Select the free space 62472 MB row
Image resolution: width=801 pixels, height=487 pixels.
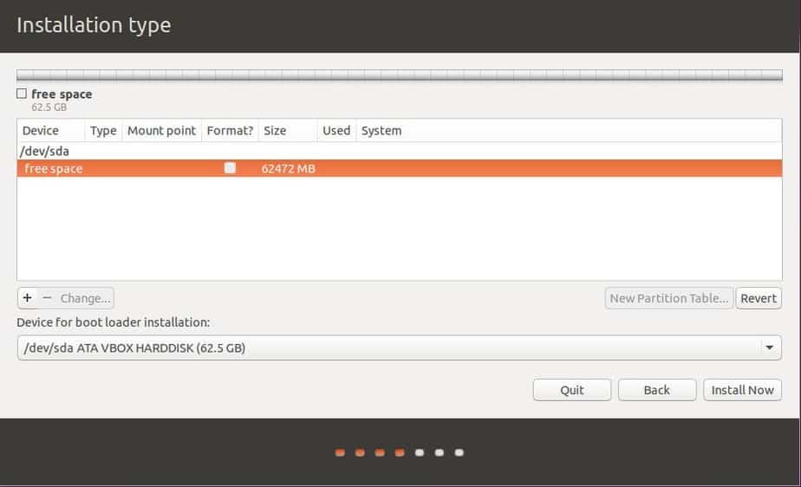click(x=399, y=168)
